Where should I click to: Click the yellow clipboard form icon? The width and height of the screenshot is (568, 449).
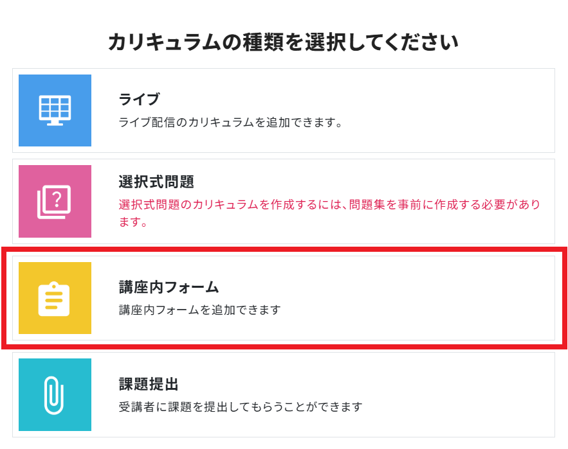pyautogui.click(x=55, y=299)
